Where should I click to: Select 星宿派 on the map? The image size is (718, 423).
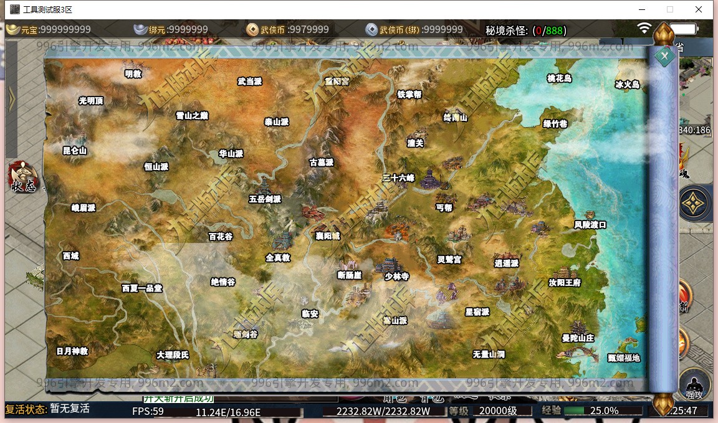477,311
